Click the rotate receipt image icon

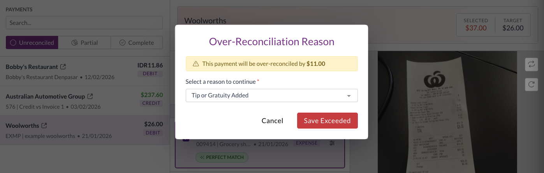click(x=531, y=84)
